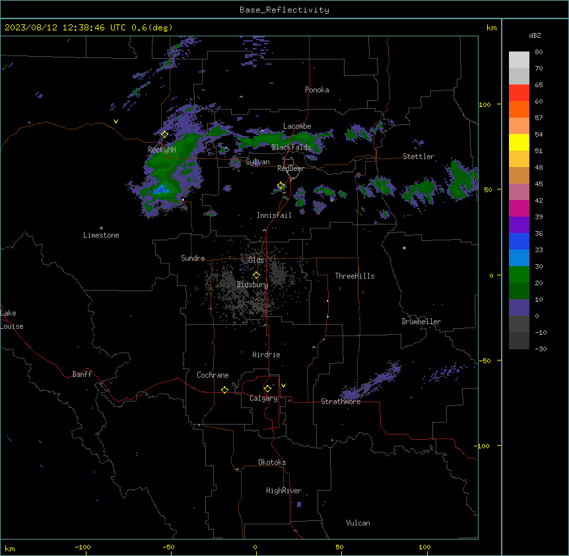Select the Blackfalds label

click(291, 147)
